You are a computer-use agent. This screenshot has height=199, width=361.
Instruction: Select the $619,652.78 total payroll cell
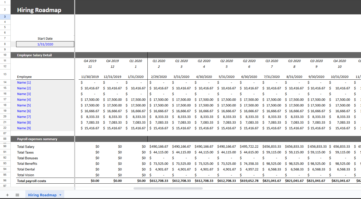(x=249, y=181)
